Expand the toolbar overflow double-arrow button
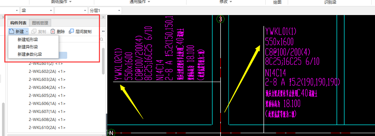The height and width of the screenshot is (136, 375). [x=104, y=31]
